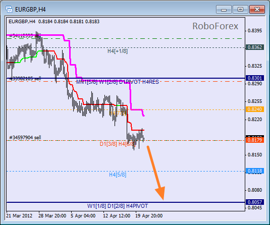
Task: Maximize the EURGBP,H4 chart window
Action: [x=240, y=9]
